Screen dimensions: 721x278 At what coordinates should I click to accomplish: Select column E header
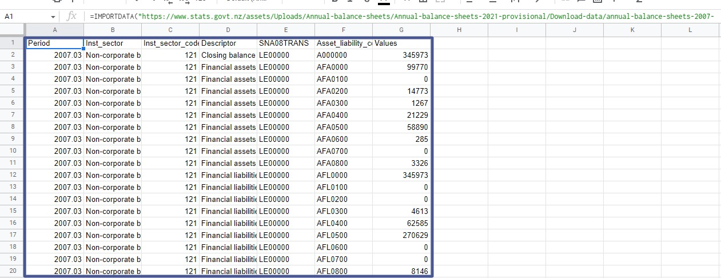tap(286, 30)
